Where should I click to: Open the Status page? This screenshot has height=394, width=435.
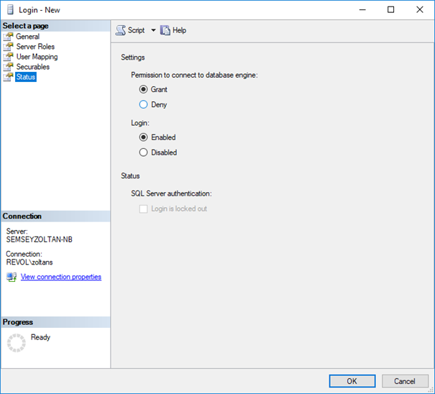point(25,77)
